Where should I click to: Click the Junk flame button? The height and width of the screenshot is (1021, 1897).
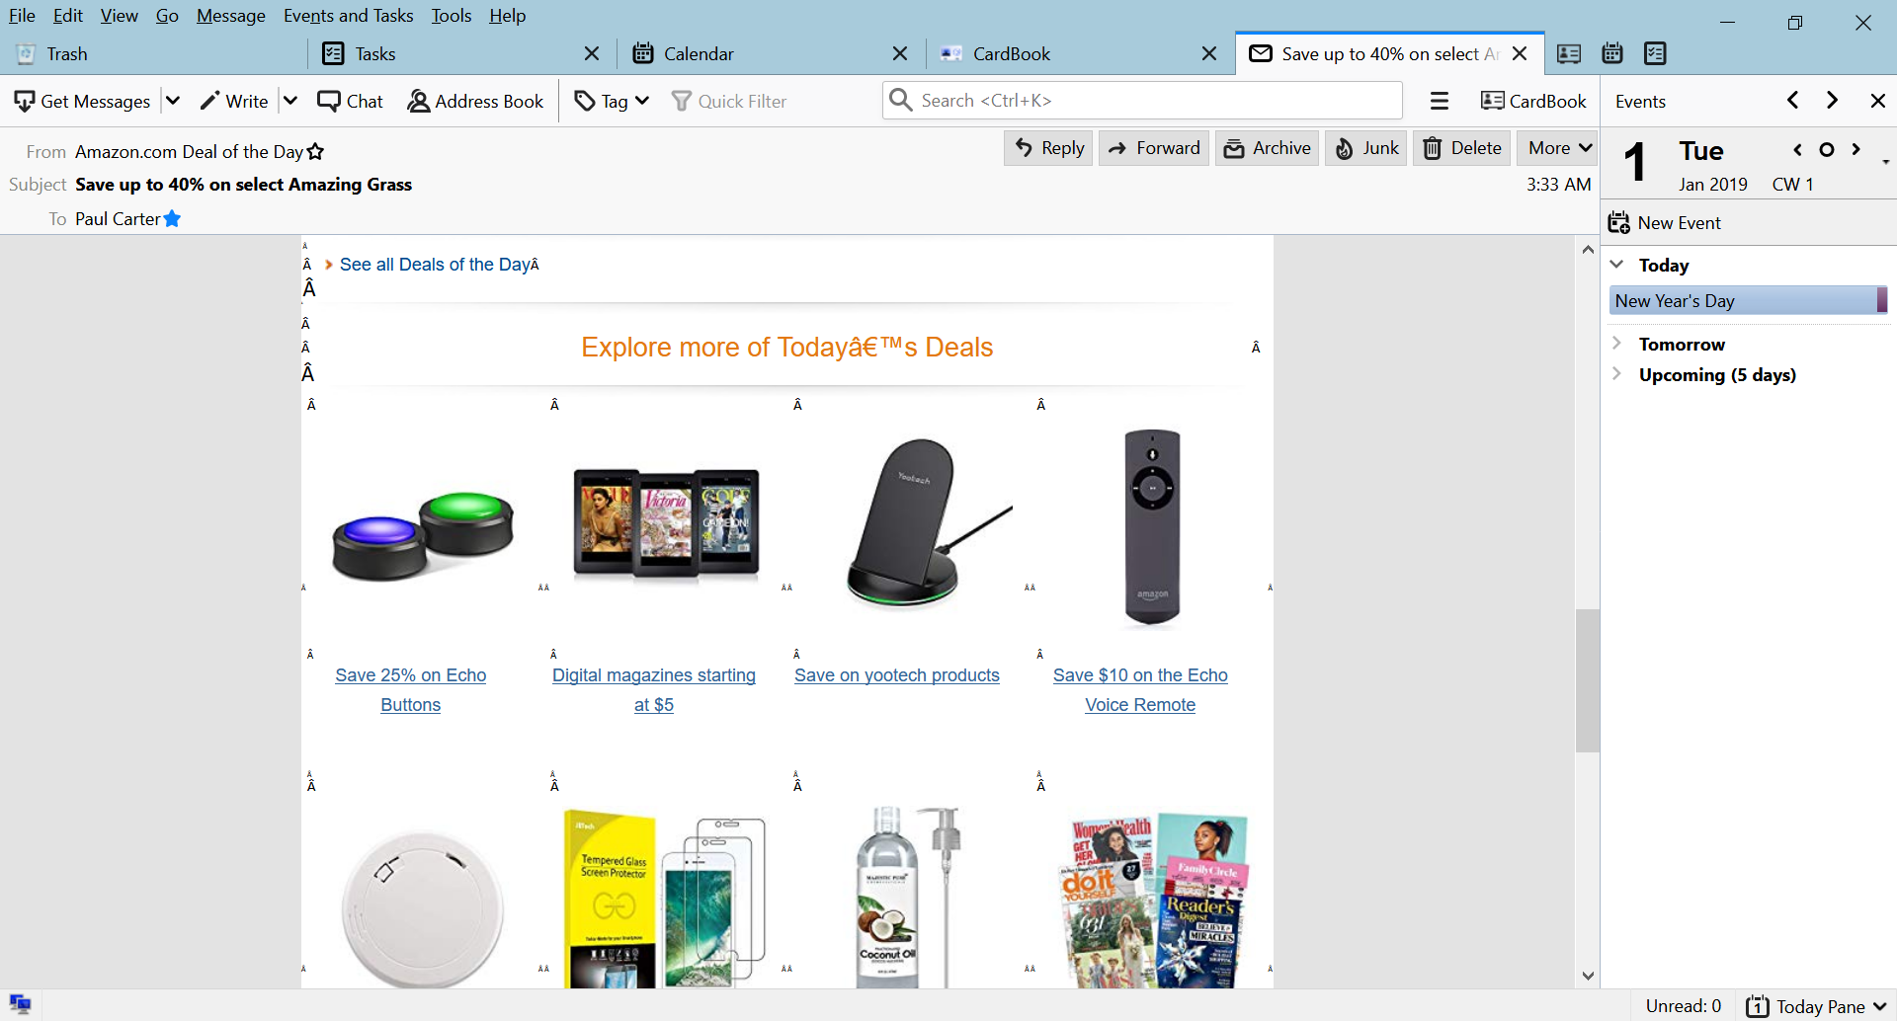(x=1366, y=148)
